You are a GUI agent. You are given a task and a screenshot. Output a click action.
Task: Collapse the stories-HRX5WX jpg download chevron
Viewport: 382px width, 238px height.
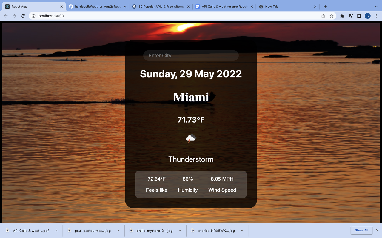[242, 231]
